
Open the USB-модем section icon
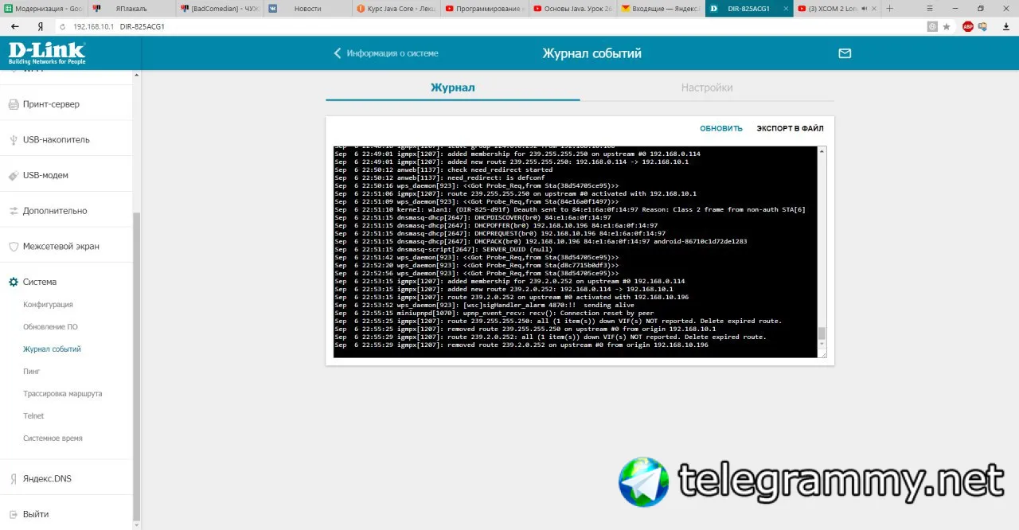pyautogui.click(x=14, y=175)
